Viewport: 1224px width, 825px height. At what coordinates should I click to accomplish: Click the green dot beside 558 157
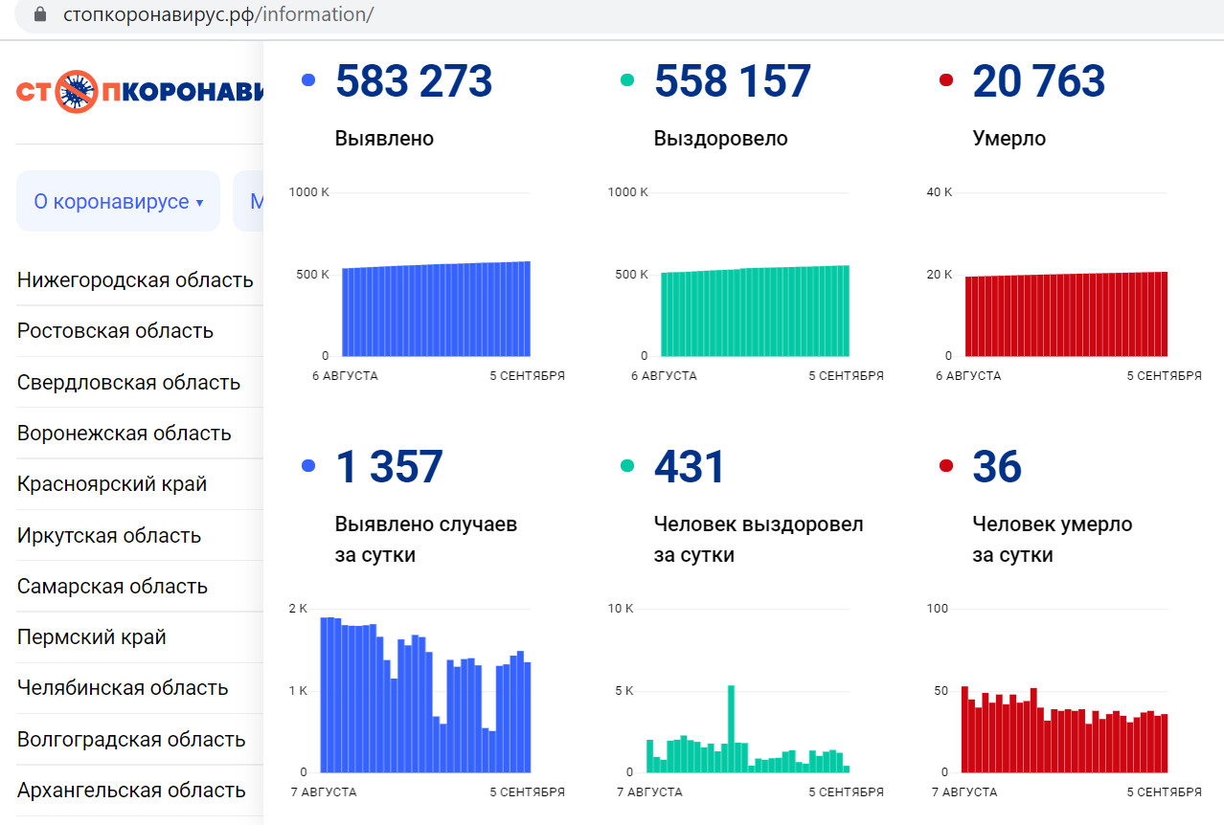[x=627, y=81]
